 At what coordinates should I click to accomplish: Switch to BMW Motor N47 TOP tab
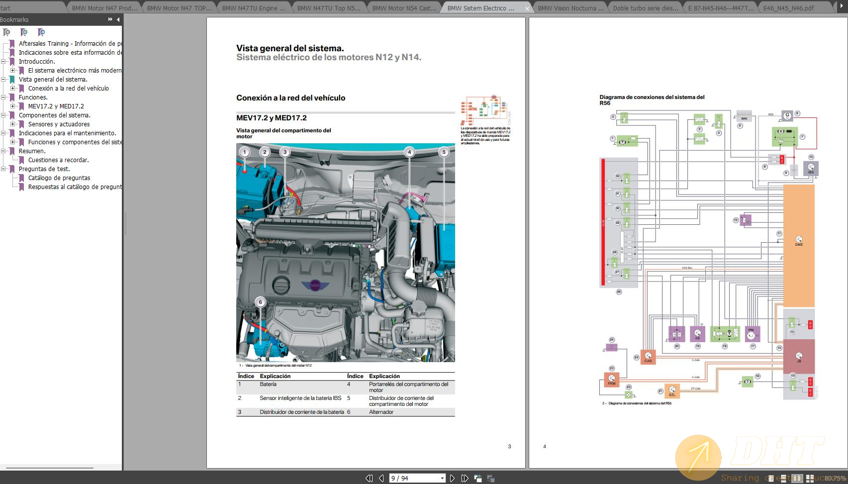pyautogui.click(x=179, y=8)
